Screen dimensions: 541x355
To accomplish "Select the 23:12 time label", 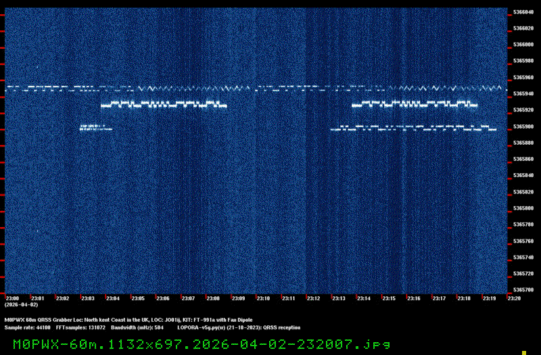I will (x=313, y=298).
